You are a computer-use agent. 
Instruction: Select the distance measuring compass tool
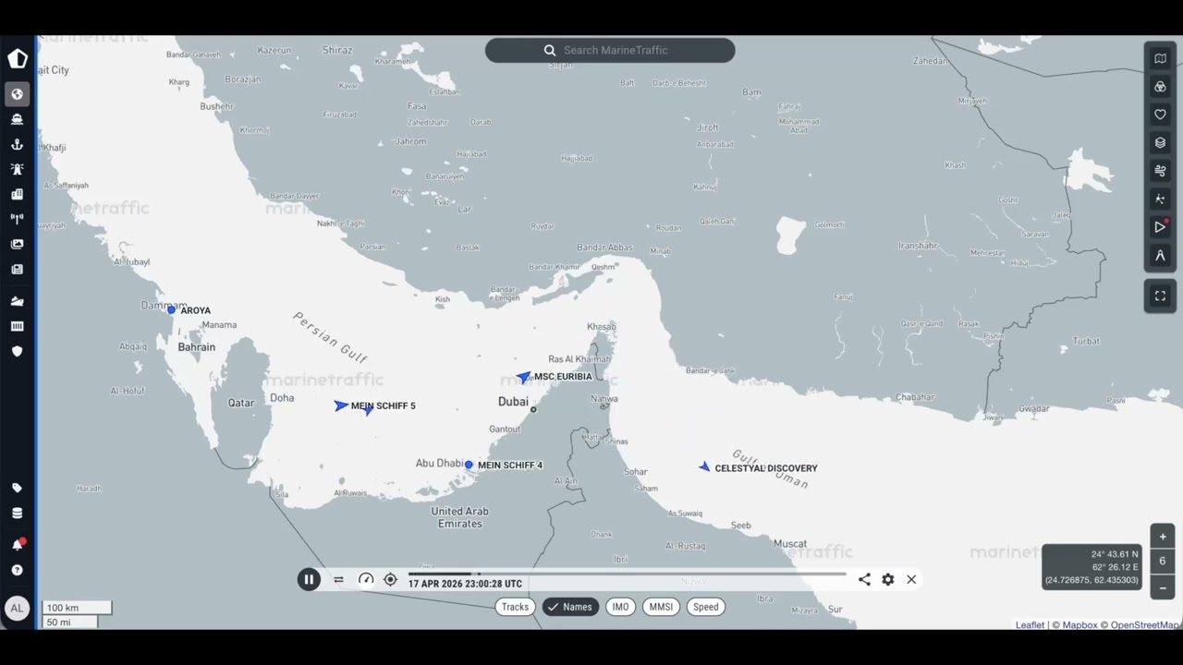[x=1160, y=256]
